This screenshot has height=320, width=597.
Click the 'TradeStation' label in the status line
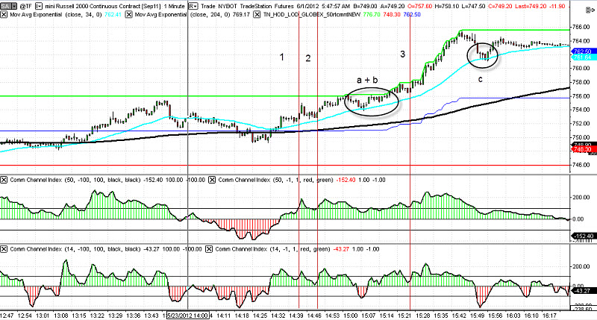[x=256, y=6]
